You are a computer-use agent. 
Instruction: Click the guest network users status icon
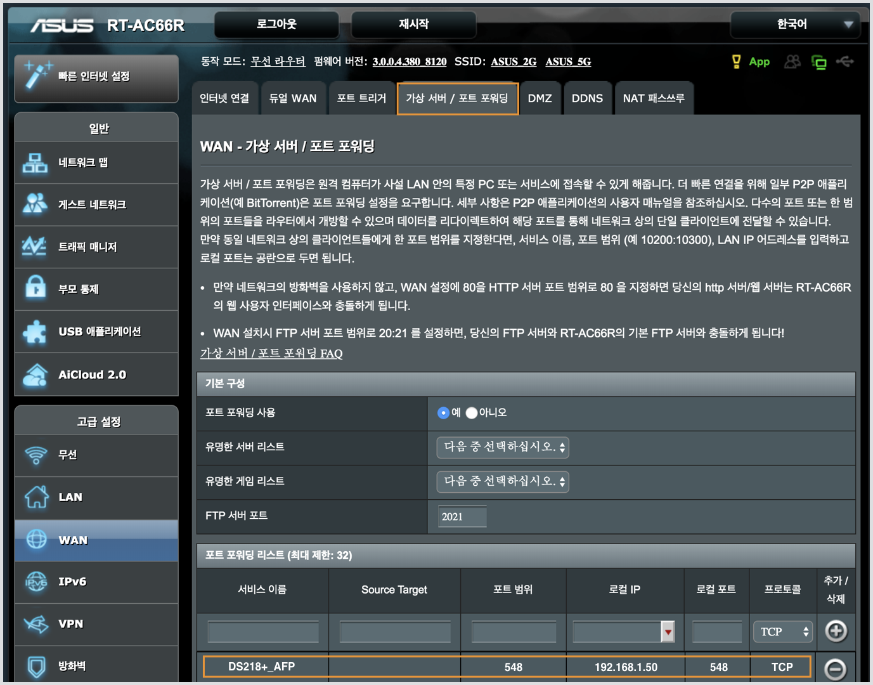tap(792, 62)
